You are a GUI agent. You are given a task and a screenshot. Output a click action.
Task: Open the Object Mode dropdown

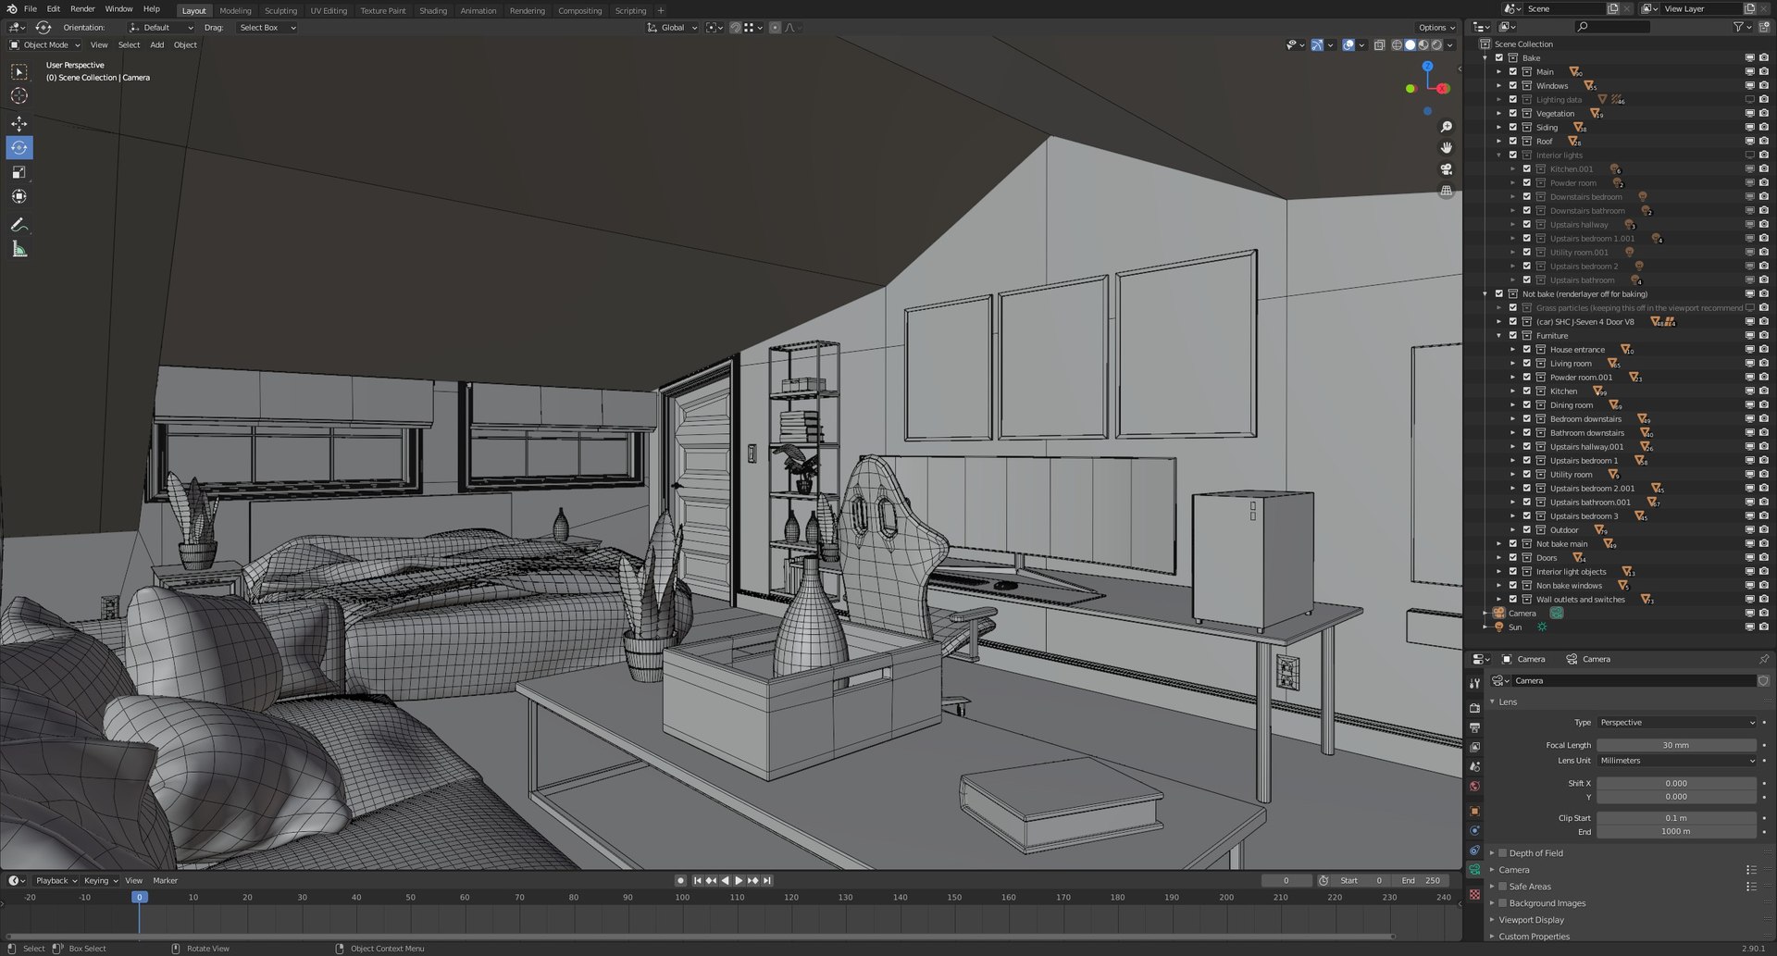[44, 44]
